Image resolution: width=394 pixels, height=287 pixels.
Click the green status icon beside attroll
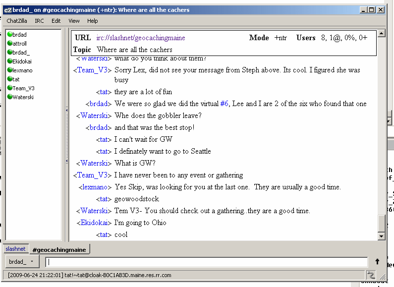pos(9,44)
